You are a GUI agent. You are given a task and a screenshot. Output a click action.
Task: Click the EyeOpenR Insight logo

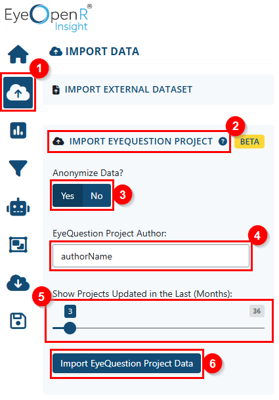click(49, 18)
